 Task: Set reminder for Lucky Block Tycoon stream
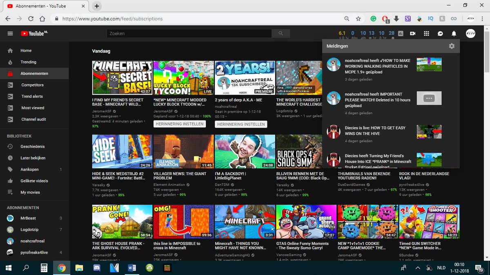tap(180, 124)
